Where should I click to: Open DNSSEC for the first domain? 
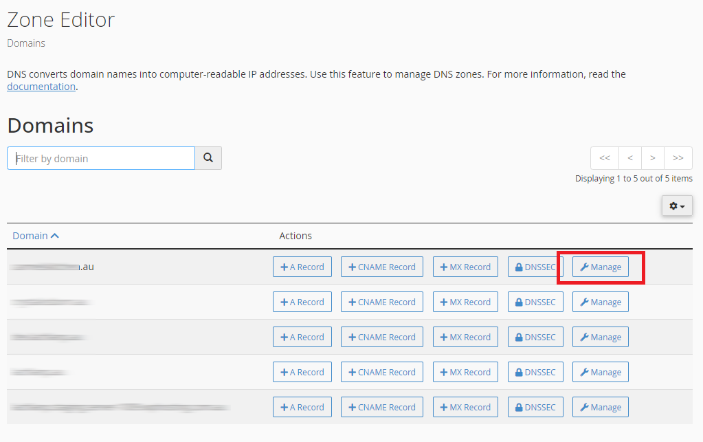click(x=535, y=267)
